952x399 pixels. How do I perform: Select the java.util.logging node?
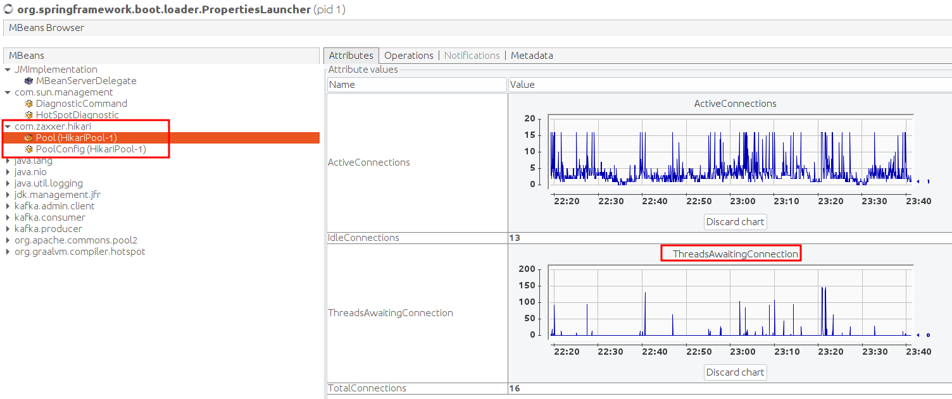(48, 183)
